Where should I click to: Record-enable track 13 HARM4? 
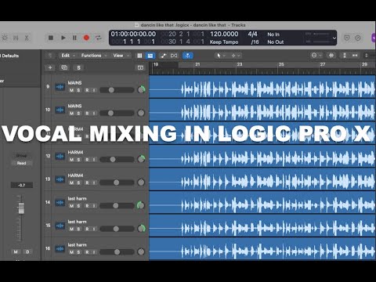(87, 183)
